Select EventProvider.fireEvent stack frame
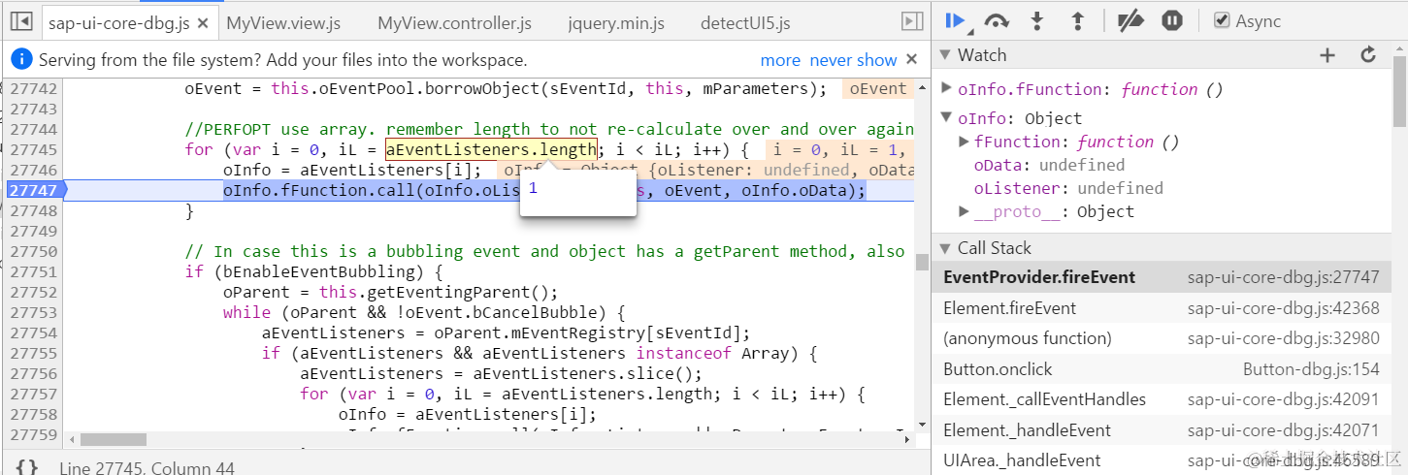1408x475 pixels. pos(1162,277)
